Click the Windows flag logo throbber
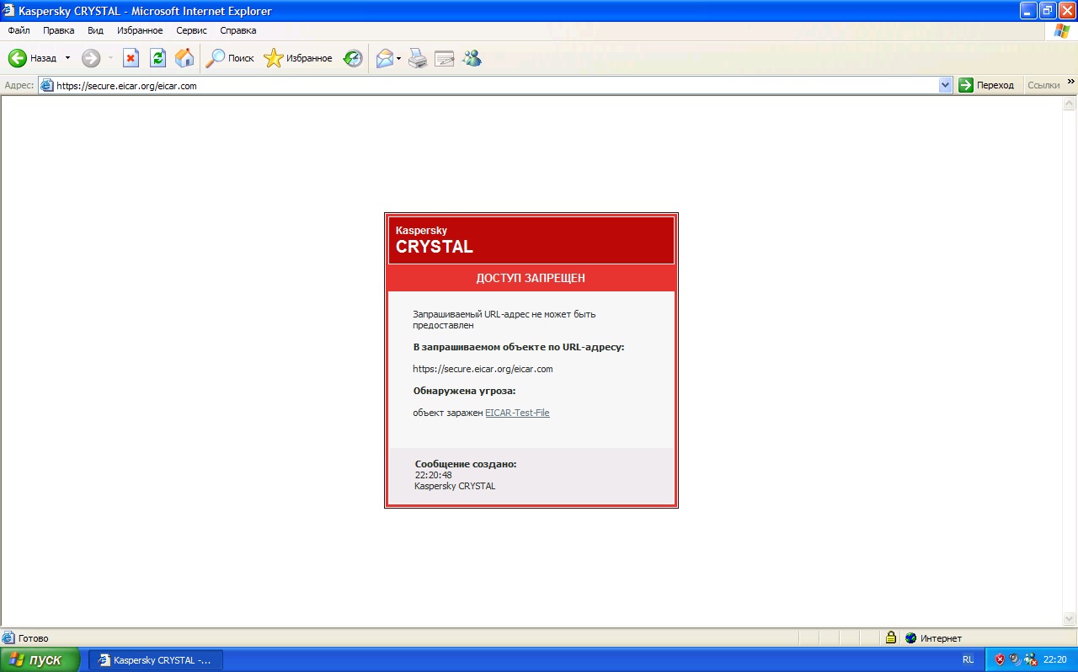The height and width of the screenshot is (672, 1078). point(1061,30)
